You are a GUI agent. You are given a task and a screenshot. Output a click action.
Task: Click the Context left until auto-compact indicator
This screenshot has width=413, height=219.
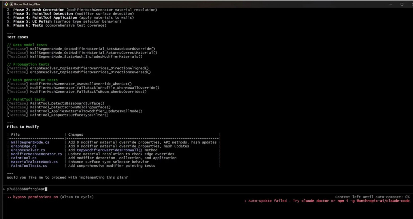372,197
